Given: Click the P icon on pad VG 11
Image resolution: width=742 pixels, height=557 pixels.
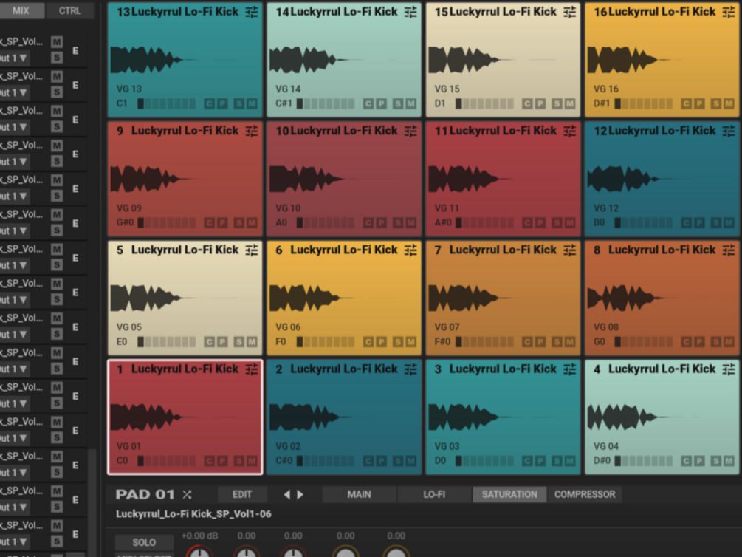Looking at the screenshot, I should [x=540, y=222].
